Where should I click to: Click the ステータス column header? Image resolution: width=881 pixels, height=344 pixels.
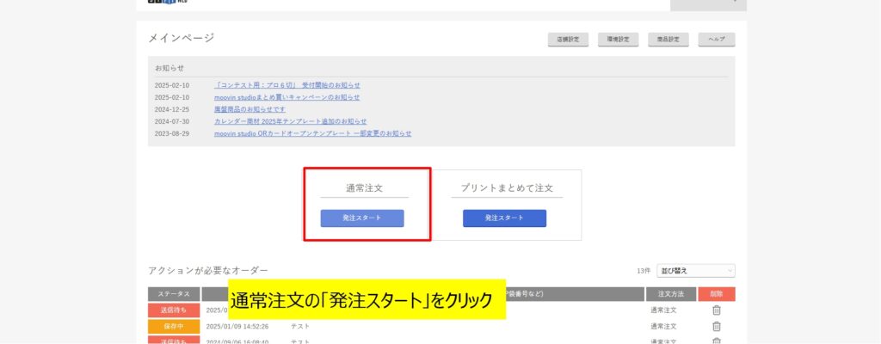pyautogui.click(x=174, y=294)
